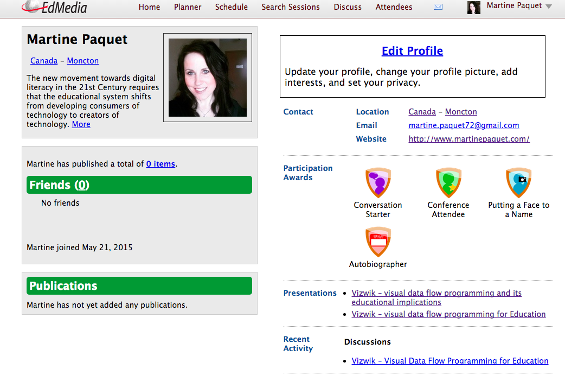
Task: Open Search Sessions in the navigation
Action: pyautogui.click(x=291, y=7)
